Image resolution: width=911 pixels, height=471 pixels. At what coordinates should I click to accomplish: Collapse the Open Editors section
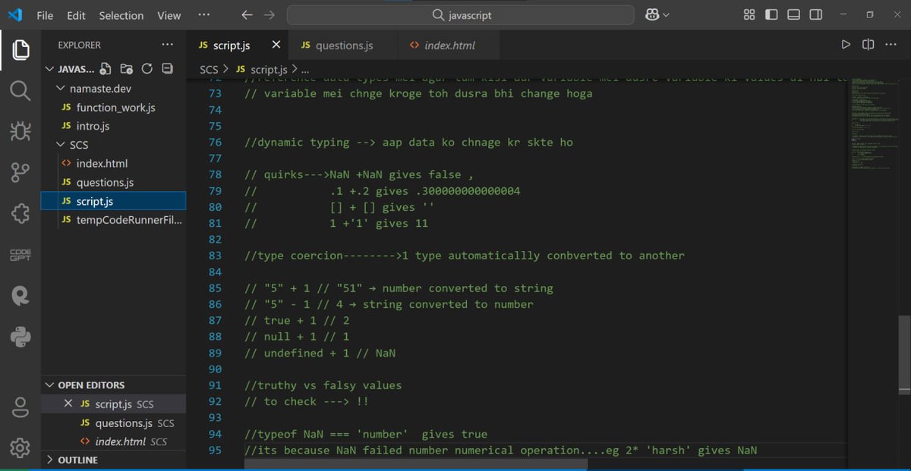pyautogui.click(x=51, y=385)
